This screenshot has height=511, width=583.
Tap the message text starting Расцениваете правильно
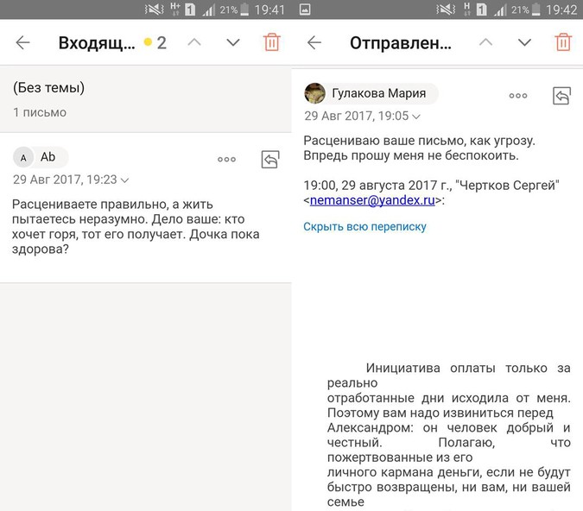136,227
